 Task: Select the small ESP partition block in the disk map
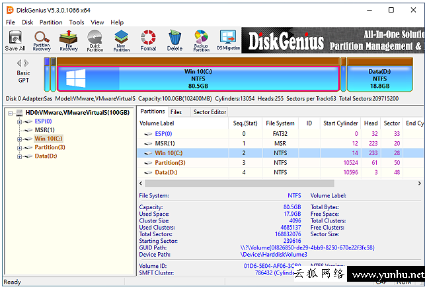[47, 74]
